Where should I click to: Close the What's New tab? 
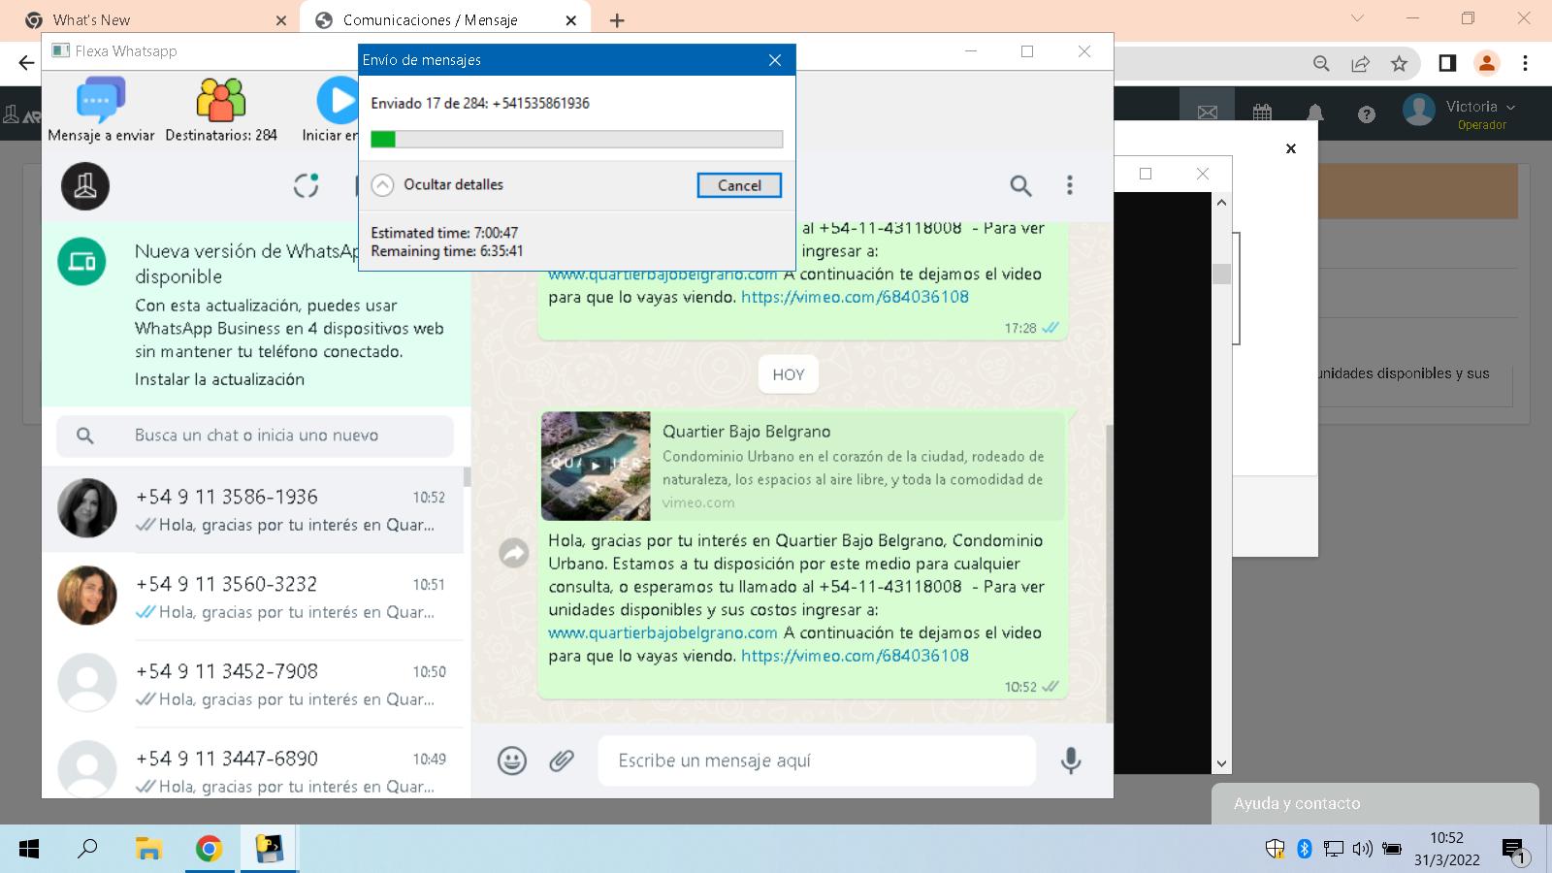(x=281, y=20)
